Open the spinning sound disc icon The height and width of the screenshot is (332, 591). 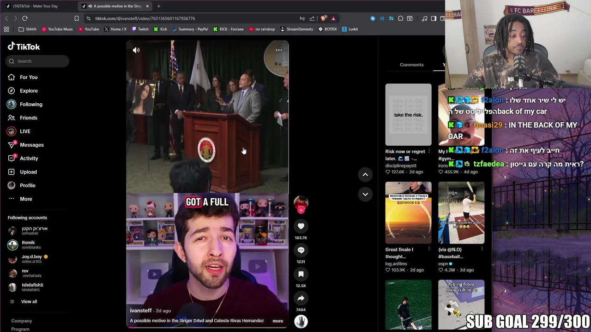(x=301, y=321)
